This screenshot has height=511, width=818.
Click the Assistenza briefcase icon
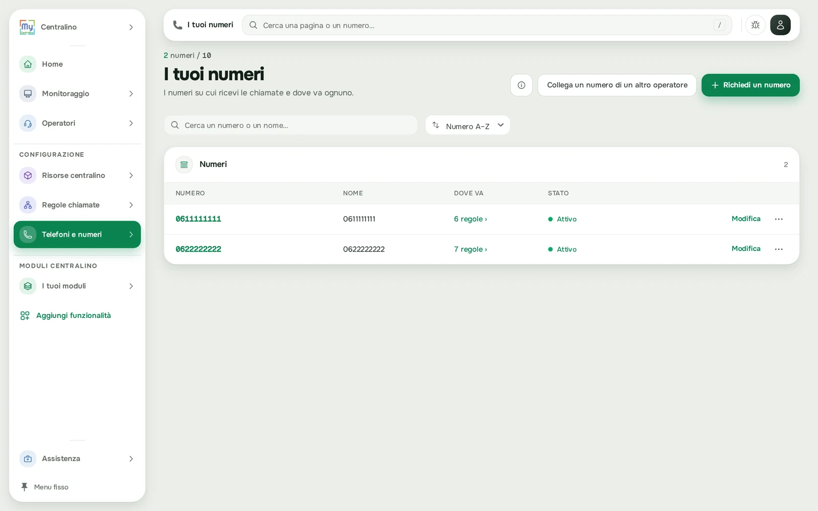click(28, 459)
